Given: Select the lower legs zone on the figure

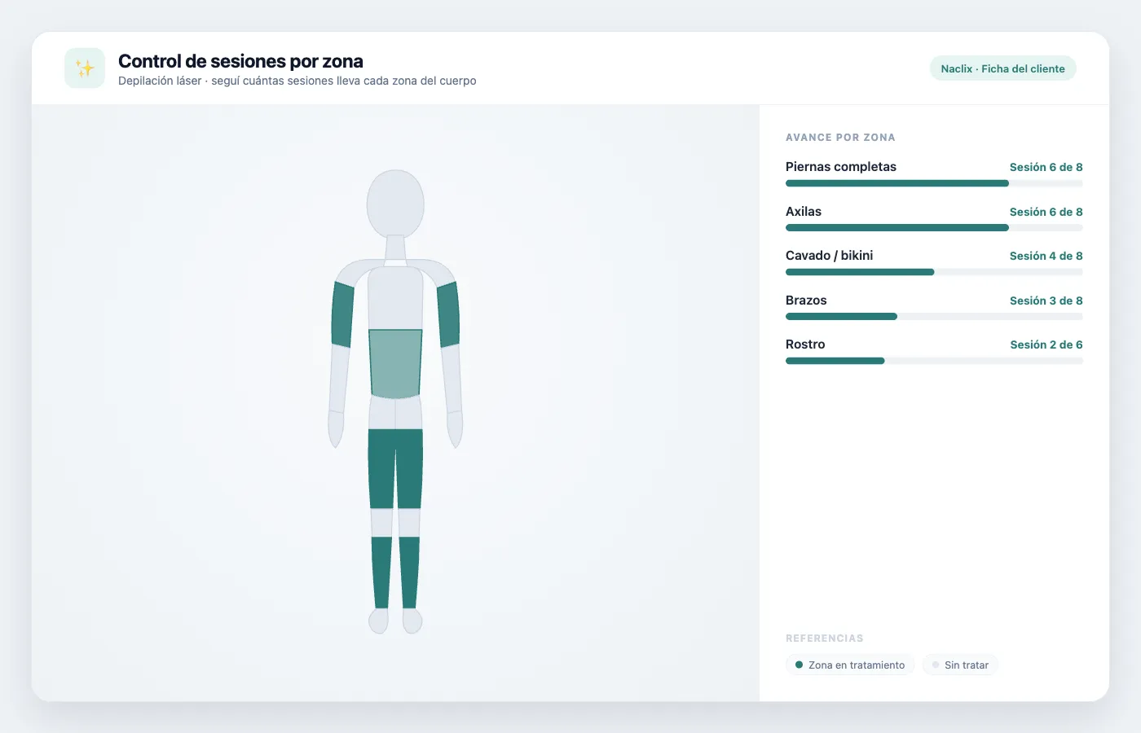Looking at the screenshot, I should [395, 573].
